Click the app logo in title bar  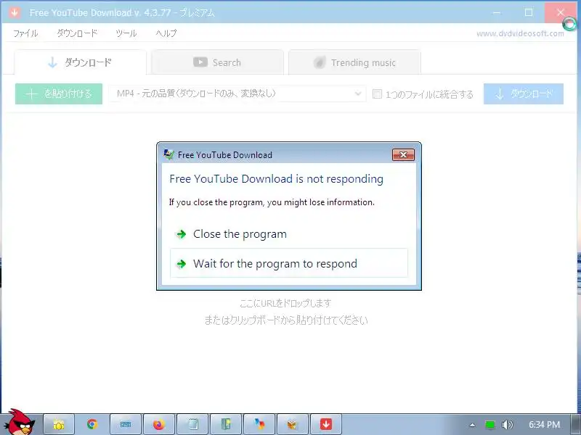(15, 12)
